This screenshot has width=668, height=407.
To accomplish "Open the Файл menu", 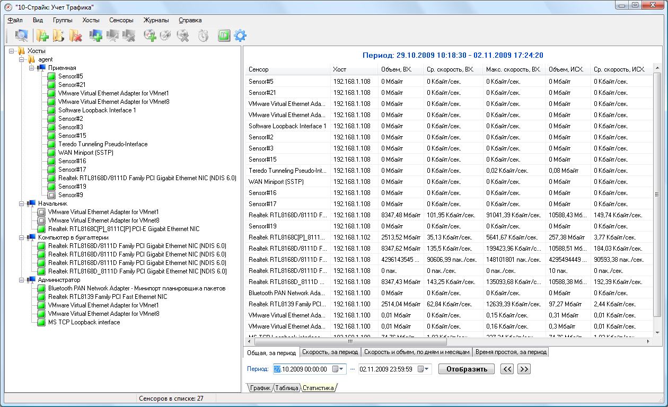I will pos(15,20).
